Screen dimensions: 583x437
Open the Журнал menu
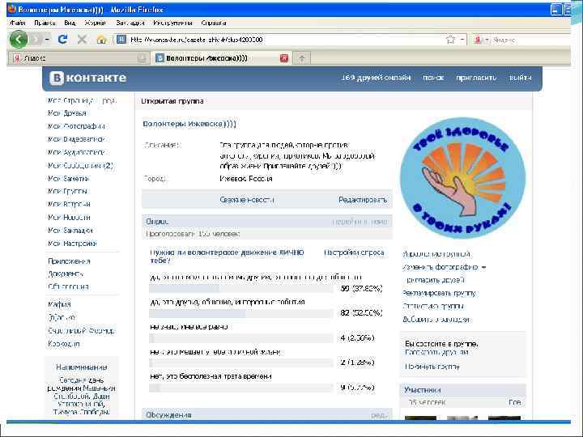(96, 23)
